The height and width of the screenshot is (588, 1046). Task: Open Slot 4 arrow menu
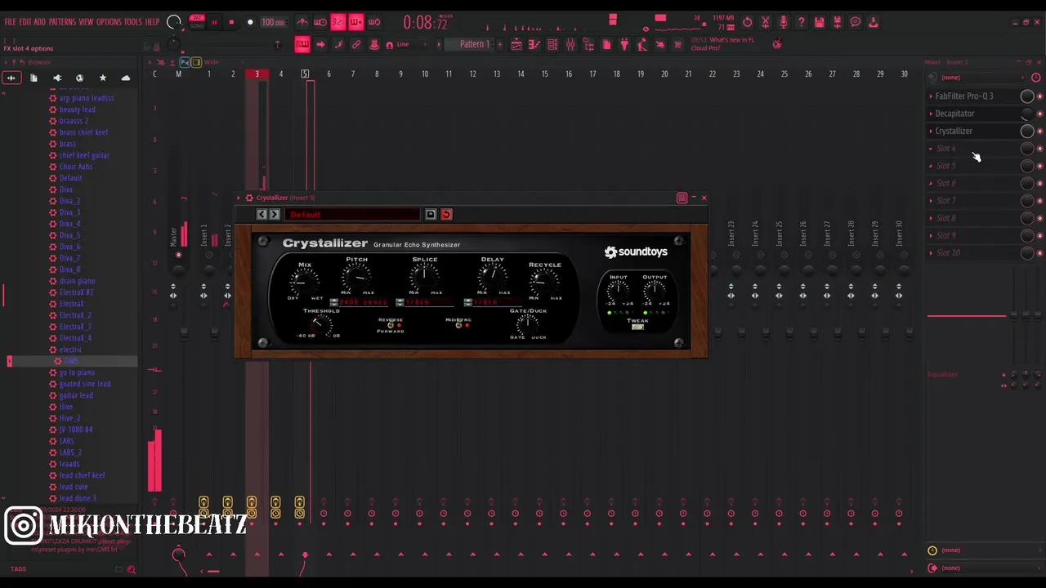pyautogui.click(x=931, y=149)
